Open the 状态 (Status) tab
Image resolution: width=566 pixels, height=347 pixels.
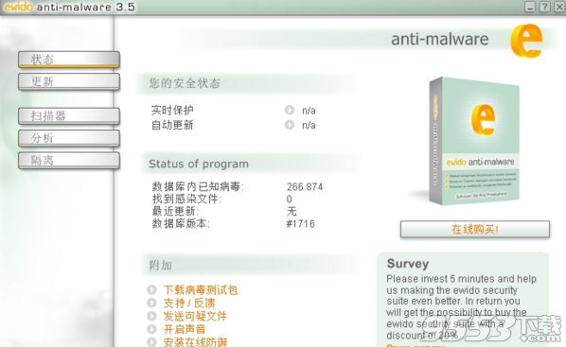click(69, 60)
